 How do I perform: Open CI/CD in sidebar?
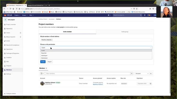coord(8,41)
